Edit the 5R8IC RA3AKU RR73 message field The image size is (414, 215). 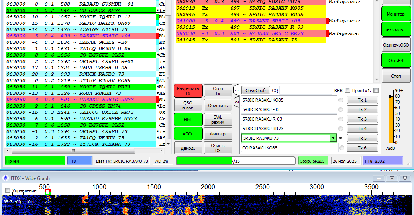pos(289,129)
